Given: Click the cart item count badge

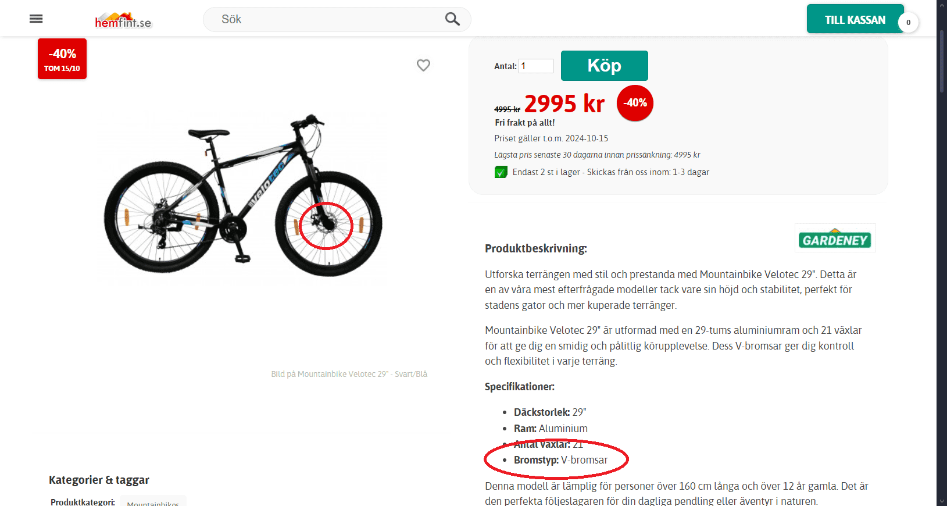Looking at the screenshot, I should (908, 23).
